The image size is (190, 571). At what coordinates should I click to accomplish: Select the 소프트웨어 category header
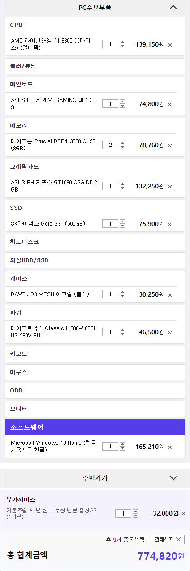(x=95, y=427)
